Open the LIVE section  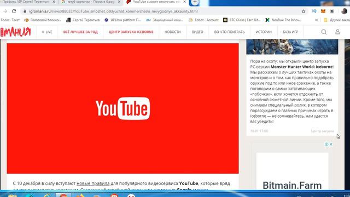point(47,32)
